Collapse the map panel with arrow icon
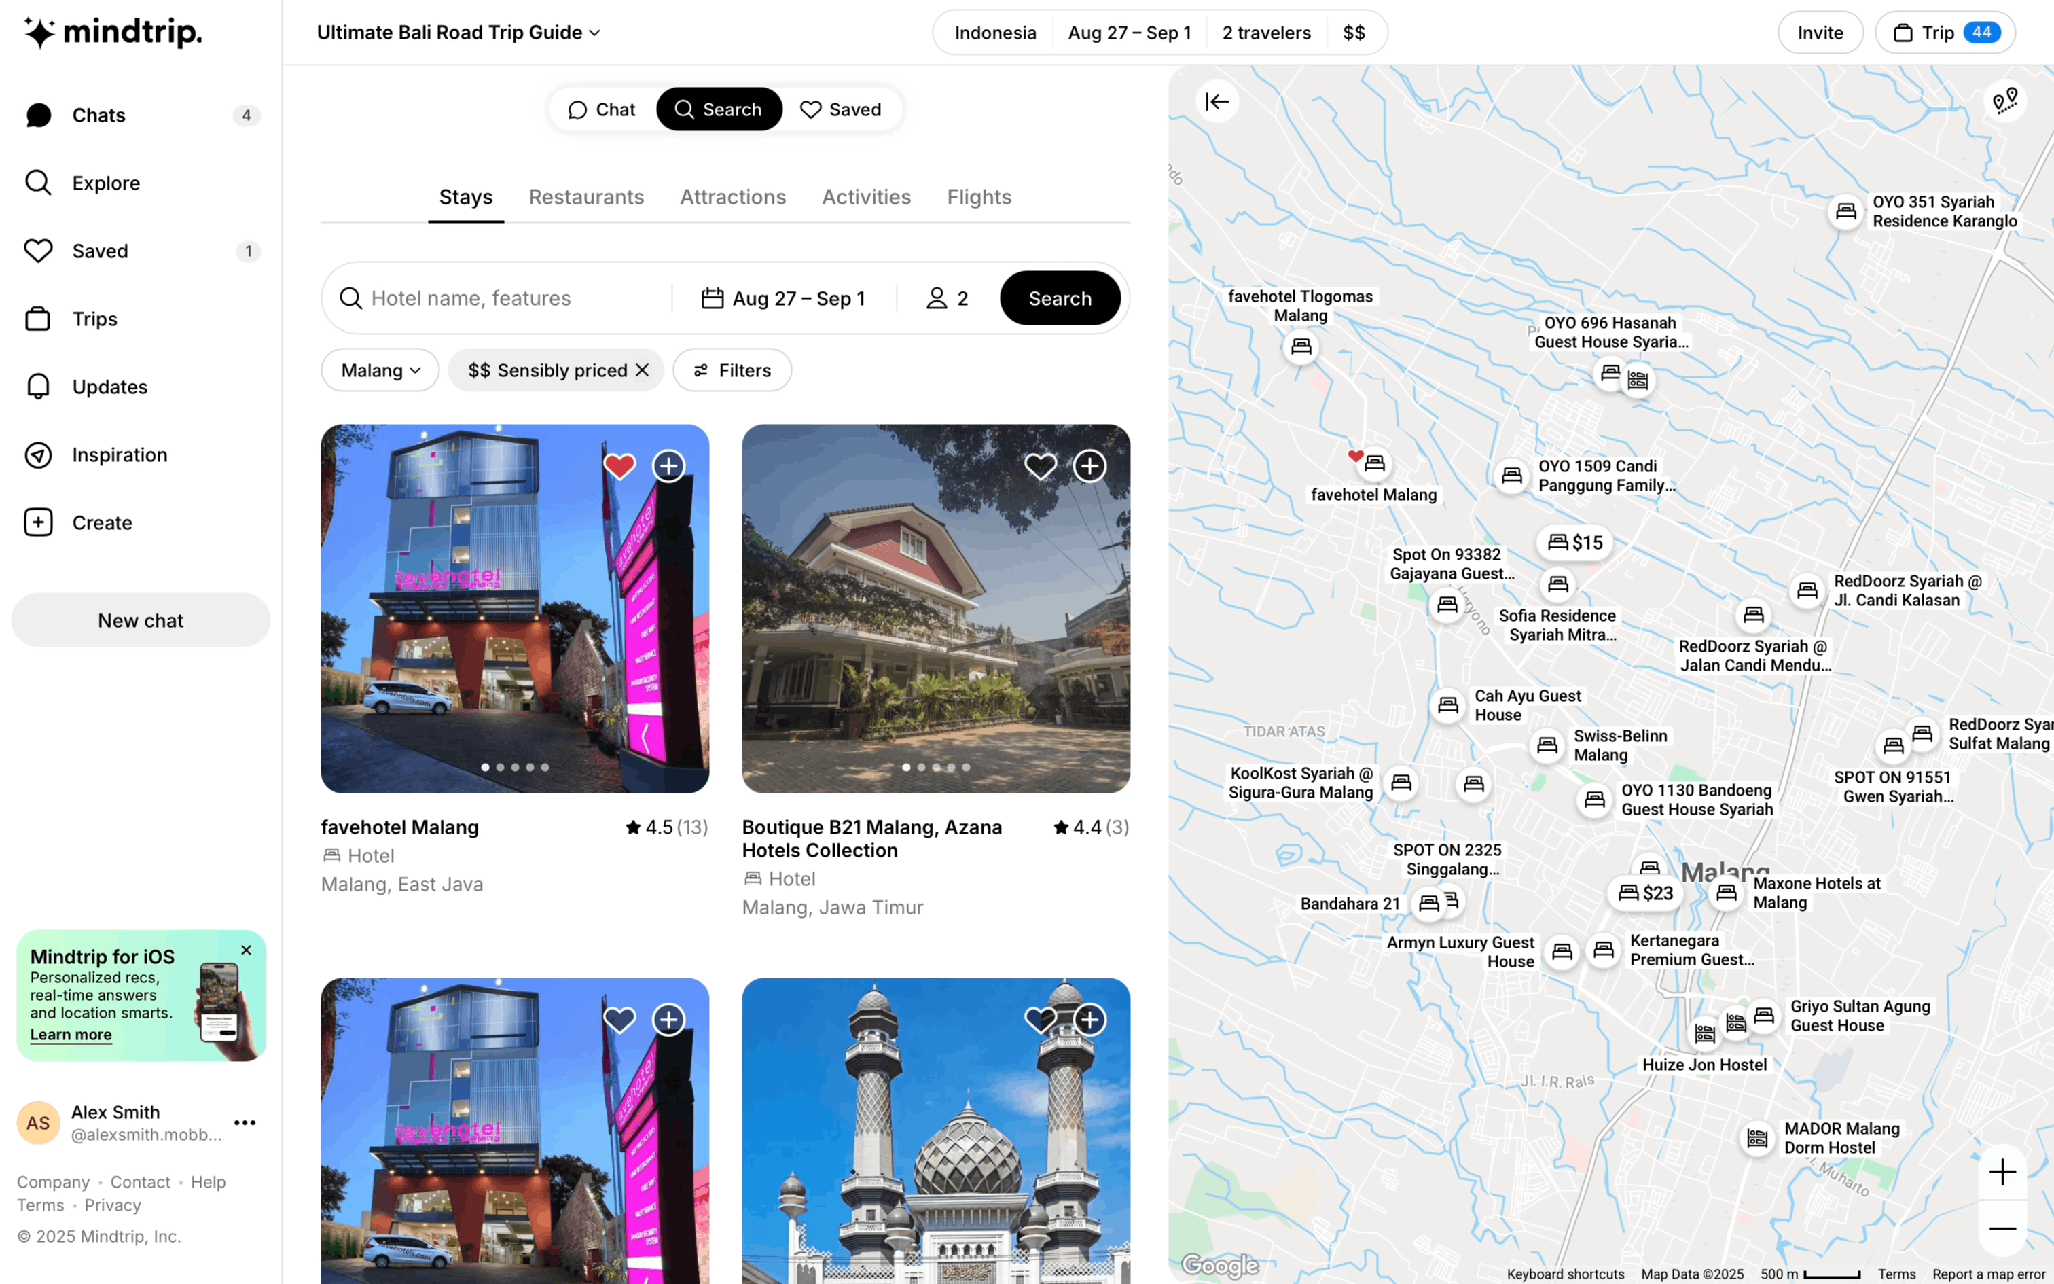2054x1284 pixels. click(x=1217, y=102)
